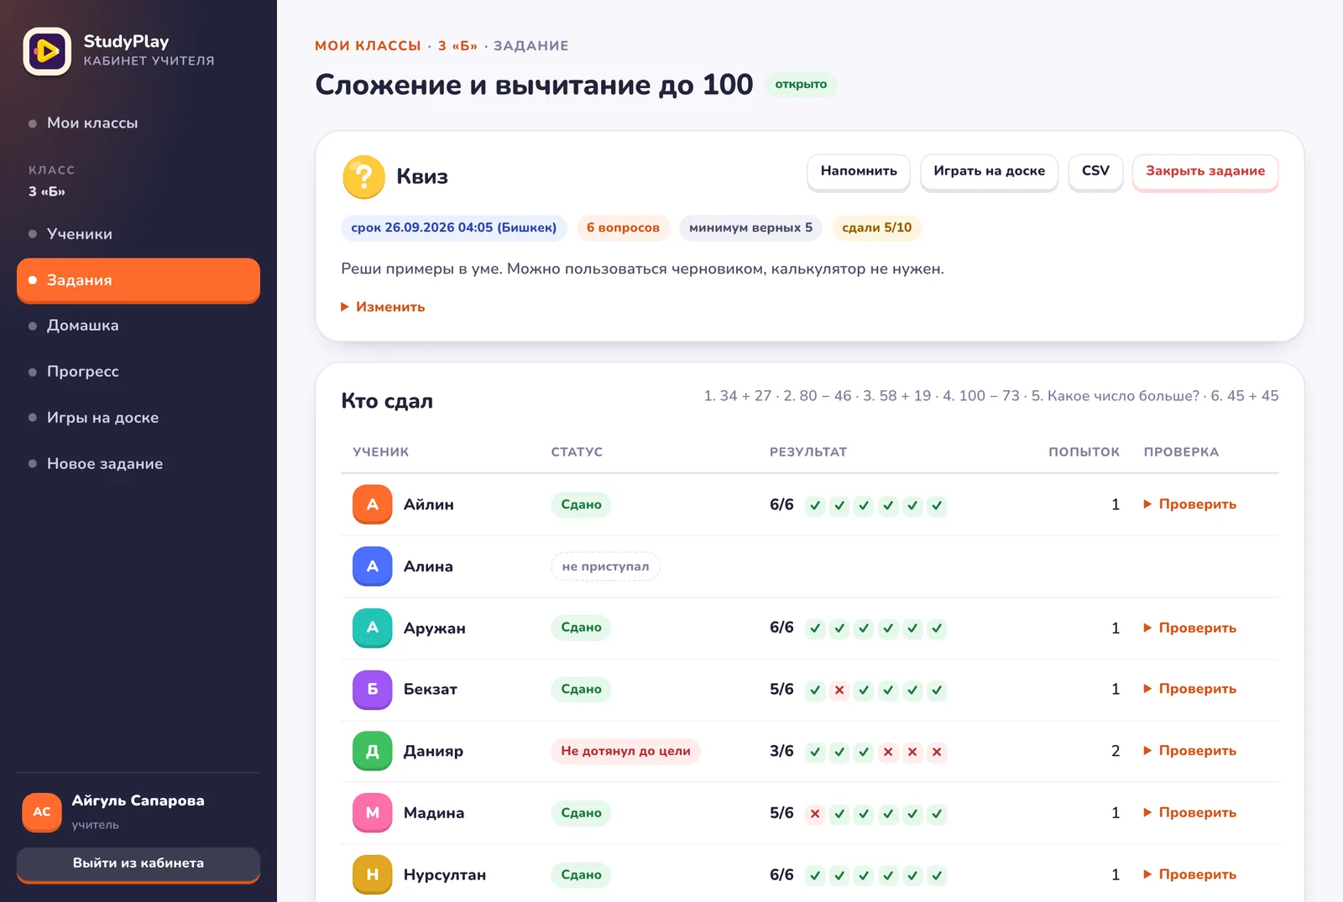Click Мадина's pink avatar

(373, 813)
